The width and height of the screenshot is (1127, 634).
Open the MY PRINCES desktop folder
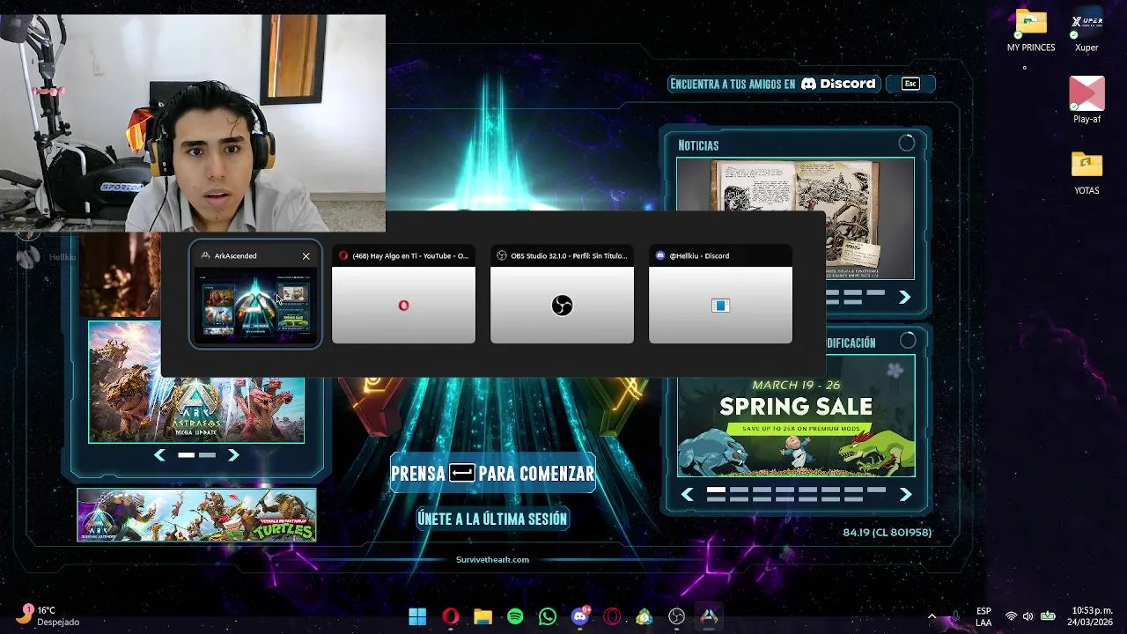[1031, 31]
